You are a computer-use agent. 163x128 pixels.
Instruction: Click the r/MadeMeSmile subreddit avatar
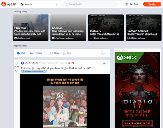coord(22,63)
